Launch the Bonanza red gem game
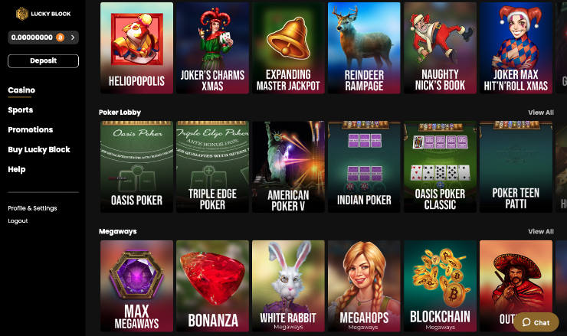The image size is (567, 336). [213, 285]
